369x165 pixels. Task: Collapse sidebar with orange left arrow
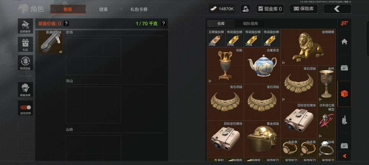344,156
